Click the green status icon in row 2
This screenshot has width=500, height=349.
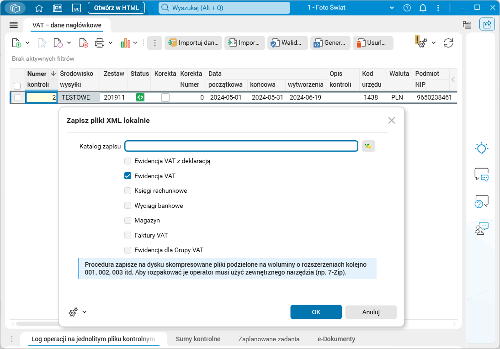point(140,97)
